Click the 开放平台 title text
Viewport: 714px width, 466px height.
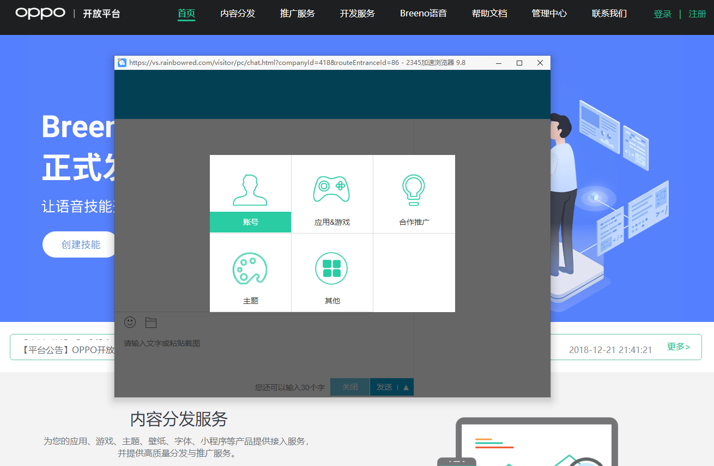[101, 14]
